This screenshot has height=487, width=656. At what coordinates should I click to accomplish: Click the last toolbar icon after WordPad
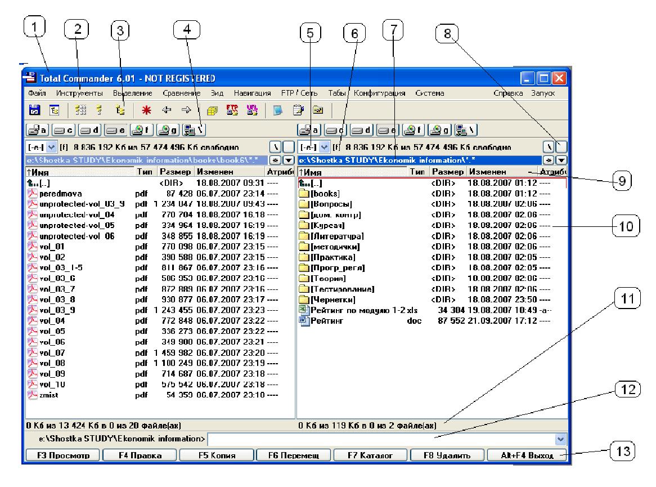[318, 110]
